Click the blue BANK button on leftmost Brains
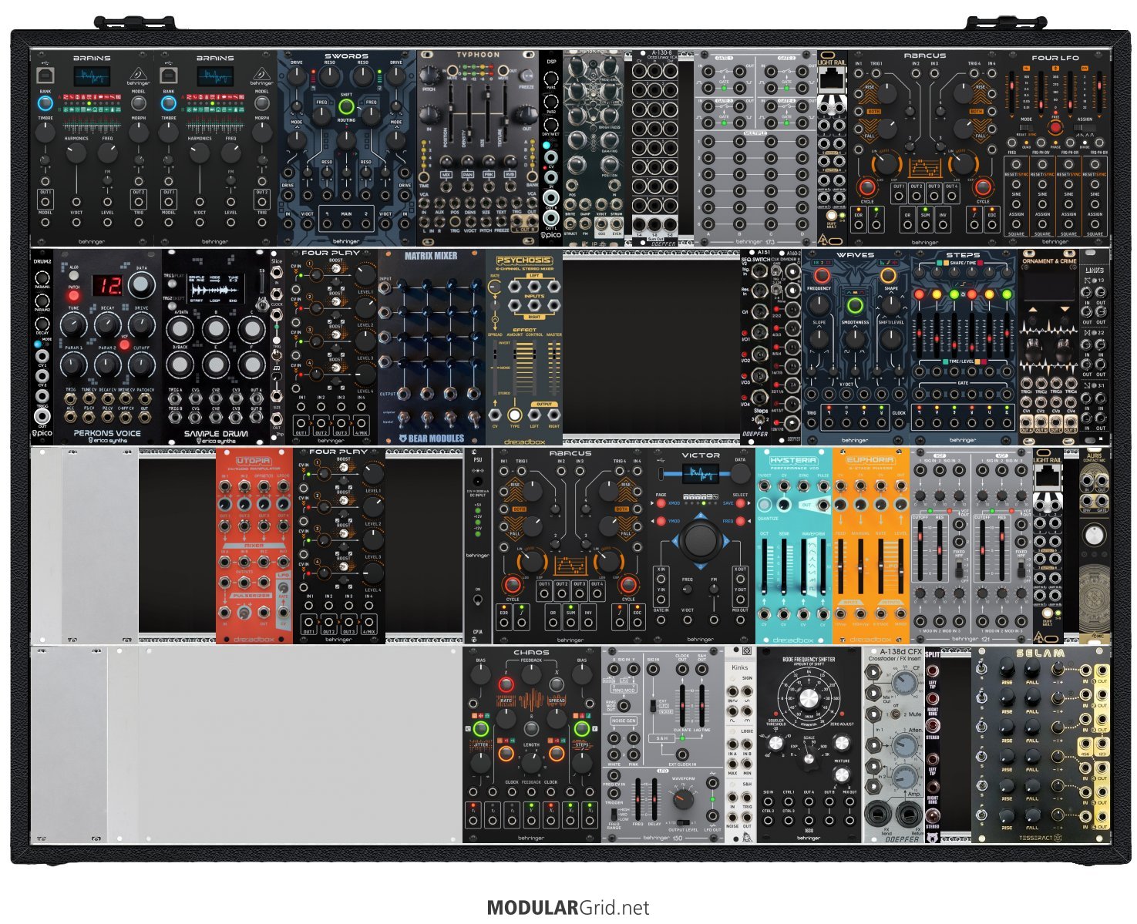The height and width of the screenshot is (924, 1137). point(45,103)
